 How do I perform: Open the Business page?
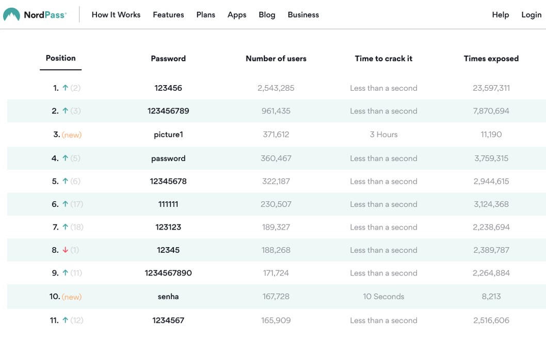click(303, 14)
